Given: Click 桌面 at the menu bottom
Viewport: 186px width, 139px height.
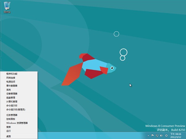Looking at the screenshot, I should [x=19, y=137].
